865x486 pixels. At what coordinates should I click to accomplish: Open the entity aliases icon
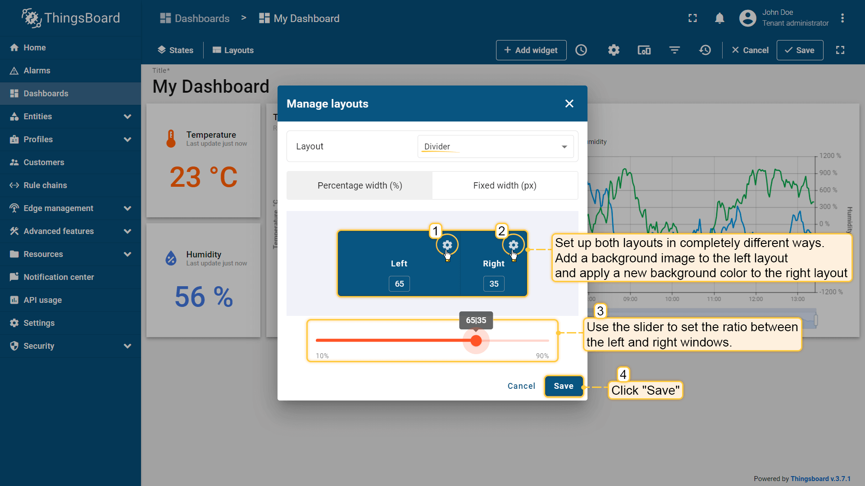click(x=644, y=50)
